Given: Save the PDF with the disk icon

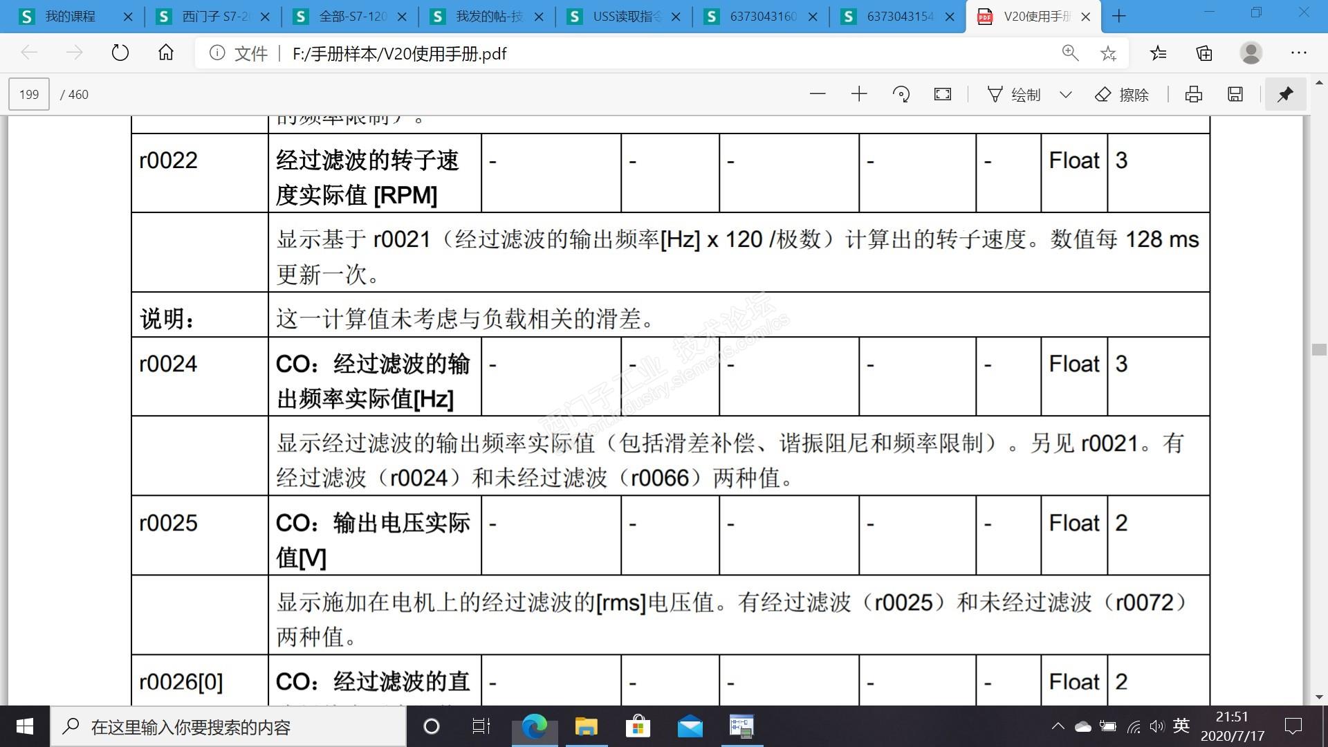Looking at the screenshot, I should coord(1235,94).
